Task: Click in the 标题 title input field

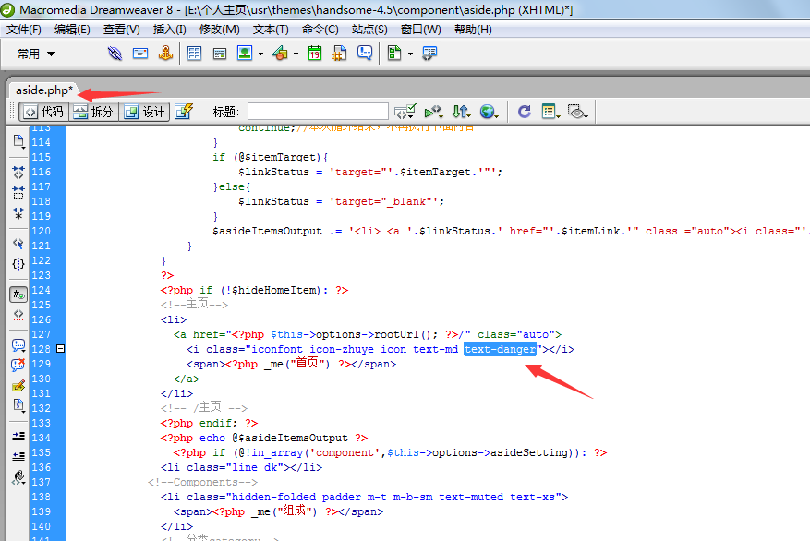Action: 318,112
